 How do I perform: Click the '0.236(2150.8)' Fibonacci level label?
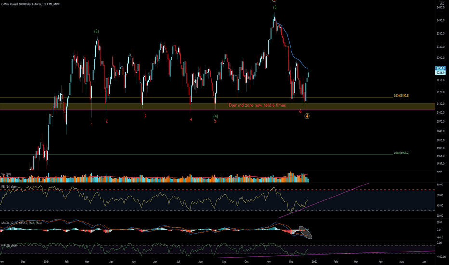[401, 96]
